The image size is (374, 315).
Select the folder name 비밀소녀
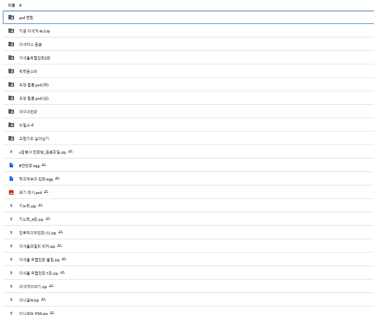26,125
